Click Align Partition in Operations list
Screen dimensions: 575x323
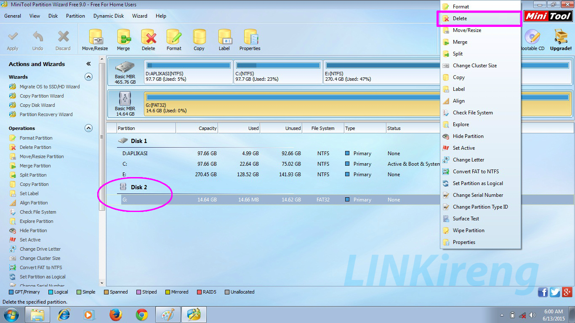click(34, 203)
